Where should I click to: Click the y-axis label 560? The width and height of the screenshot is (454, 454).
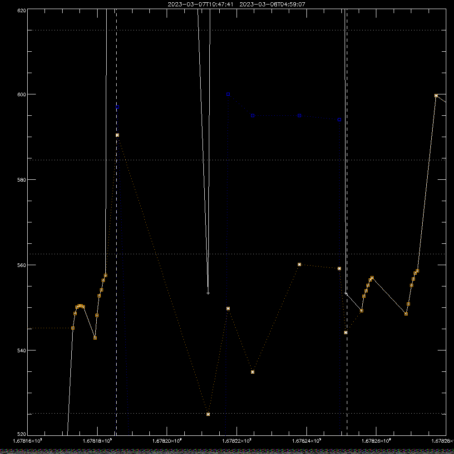pyautogui.click(x=22, y=265)
